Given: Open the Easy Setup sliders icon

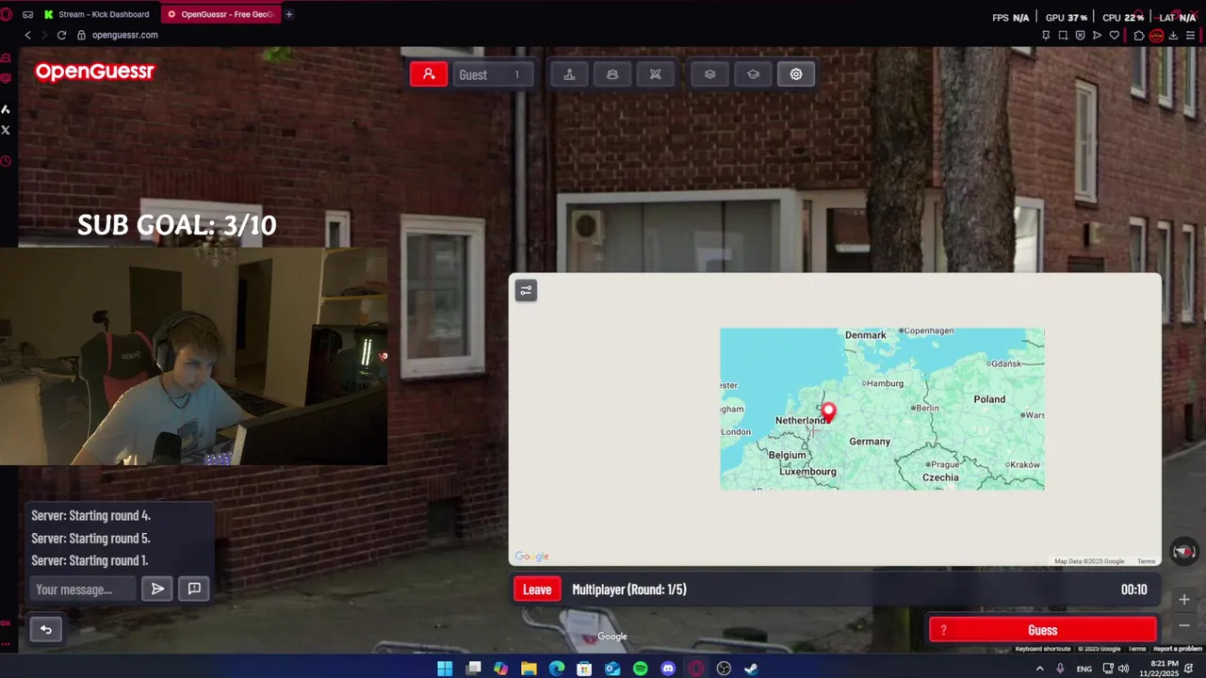Looking at the screenshot, I should tap(1190, 35).
